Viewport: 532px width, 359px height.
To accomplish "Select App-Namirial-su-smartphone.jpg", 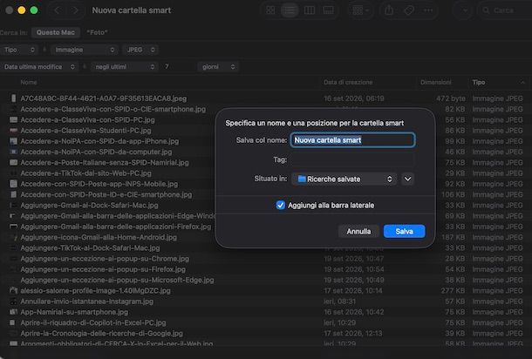I will (74, 312).
